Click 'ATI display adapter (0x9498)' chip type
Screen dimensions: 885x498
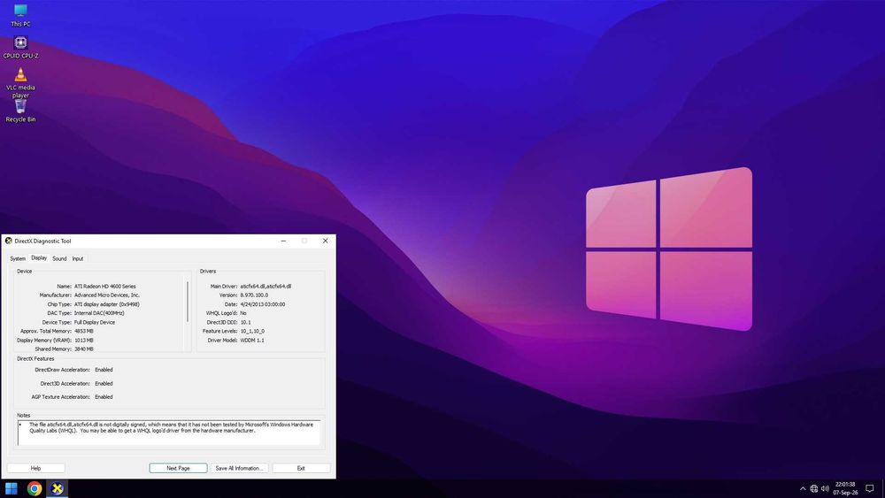pos(107,304)
